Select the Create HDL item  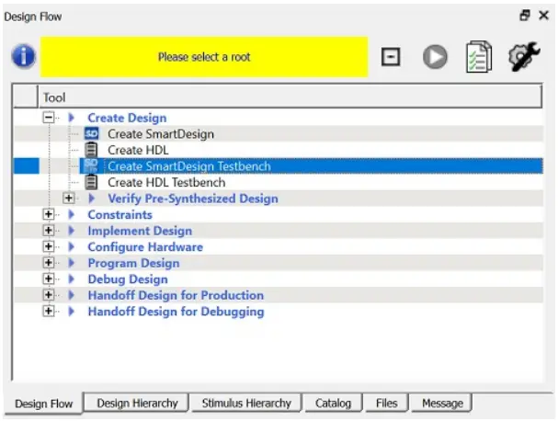tap(138, 150)
